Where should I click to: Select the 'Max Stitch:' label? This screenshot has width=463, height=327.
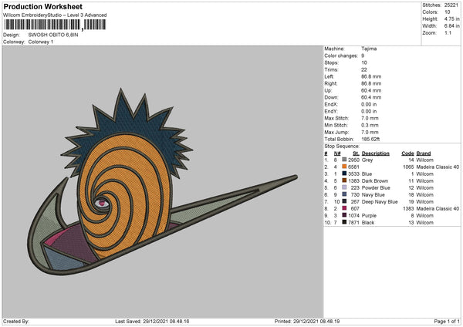pos(336,118)
